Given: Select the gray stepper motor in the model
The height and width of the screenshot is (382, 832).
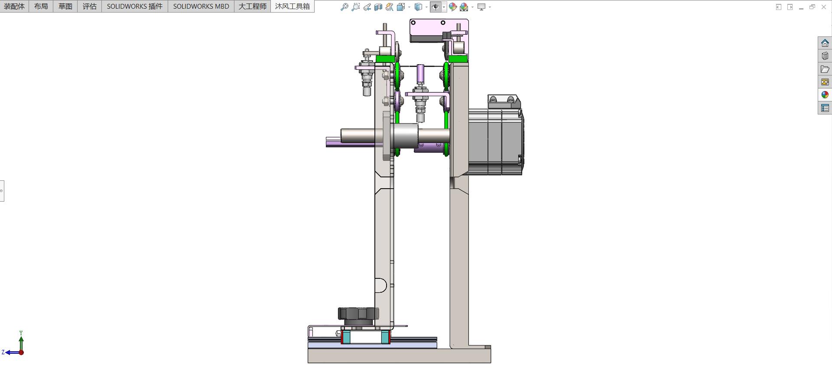Looking at the screenshot, I should pos(496,142).
